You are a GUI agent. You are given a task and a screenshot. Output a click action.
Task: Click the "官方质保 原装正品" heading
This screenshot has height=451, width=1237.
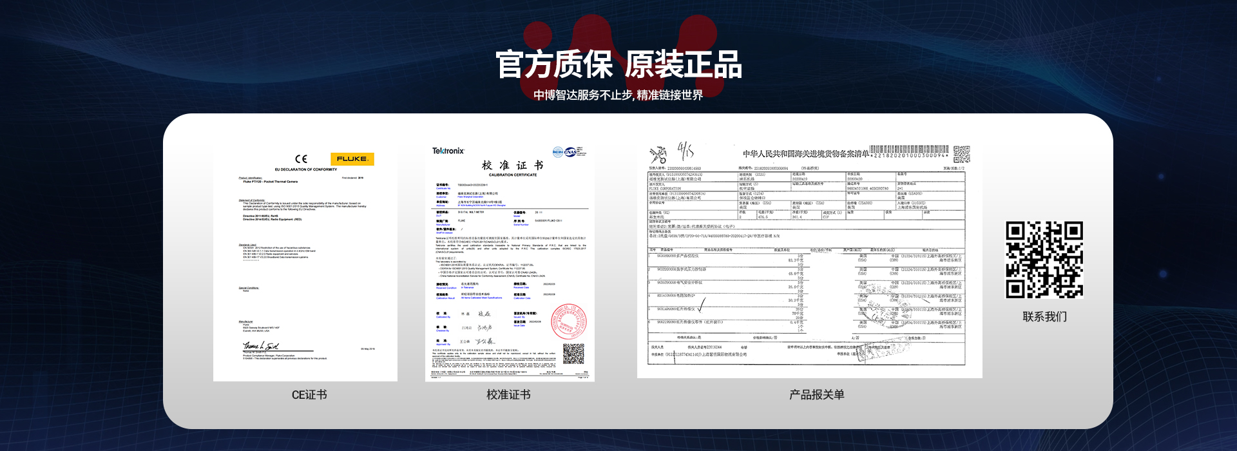618,64
